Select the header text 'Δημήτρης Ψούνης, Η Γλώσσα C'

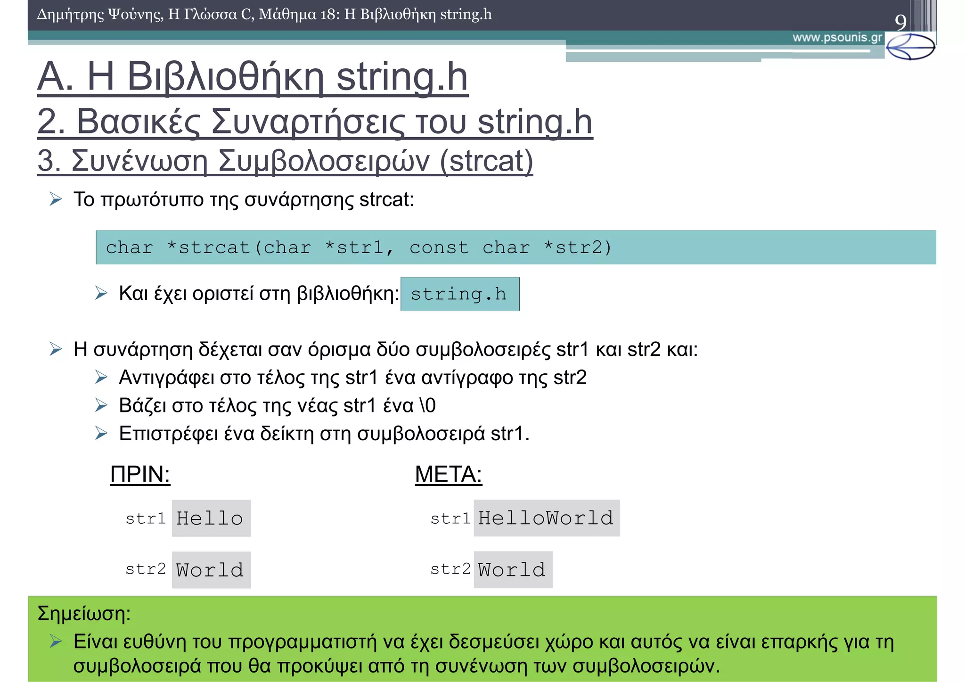(145, 15)
